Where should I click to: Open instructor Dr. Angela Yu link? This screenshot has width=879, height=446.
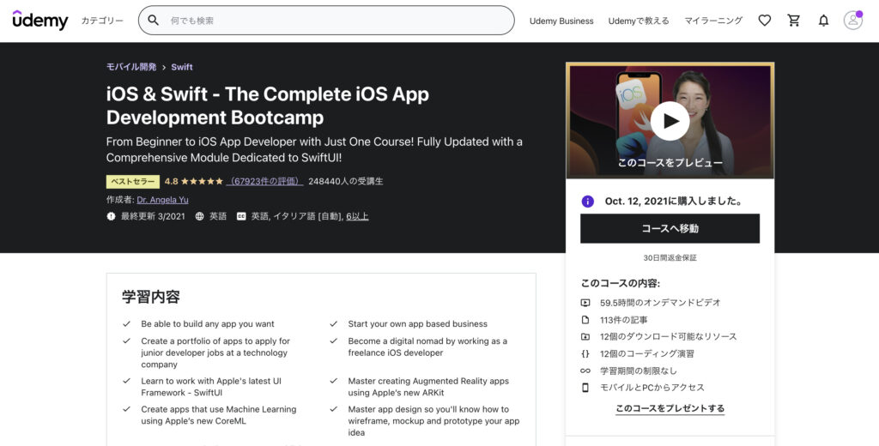[162, 200]
